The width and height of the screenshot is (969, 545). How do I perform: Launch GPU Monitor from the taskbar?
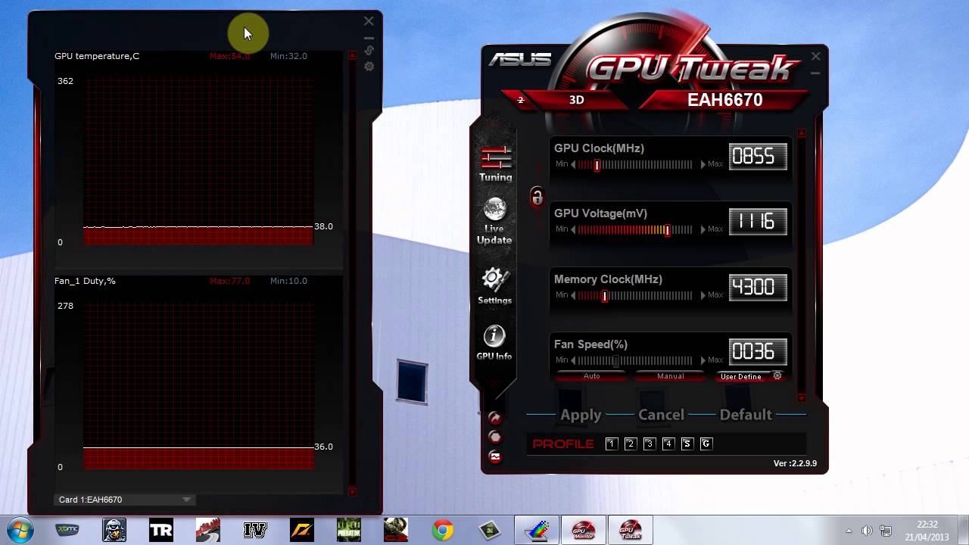pos(583,529)
